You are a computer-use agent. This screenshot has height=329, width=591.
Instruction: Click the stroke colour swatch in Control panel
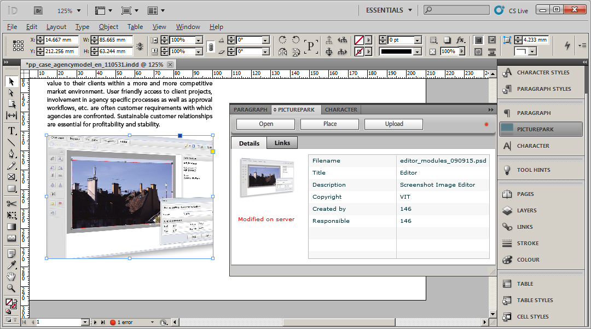click(x=359, y=51)
